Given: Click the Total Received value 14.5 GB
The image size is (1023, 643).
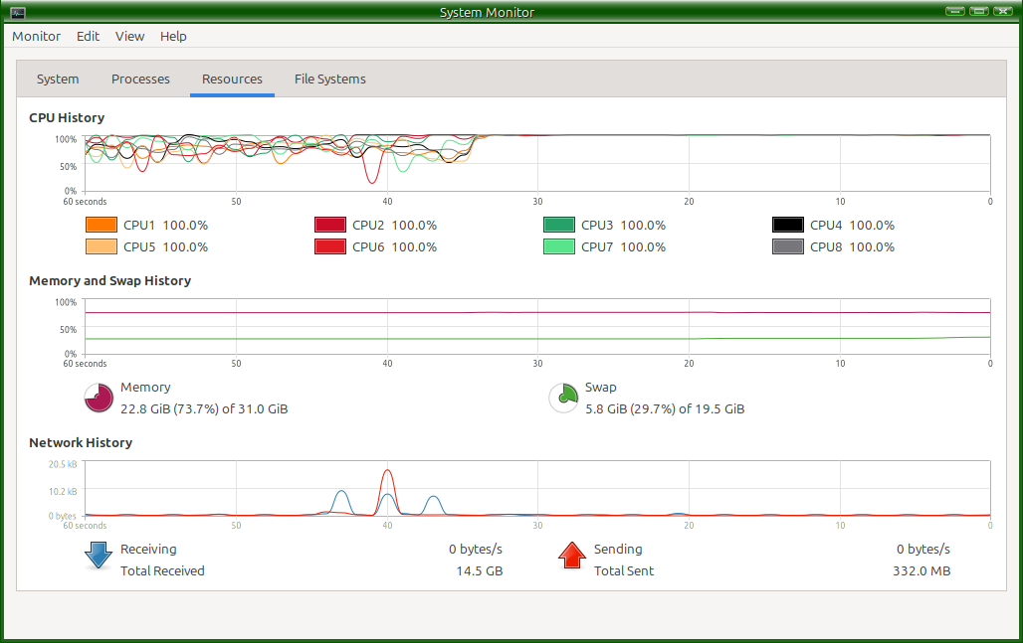Looking at the screenshot, I should (x=480, y=571).
